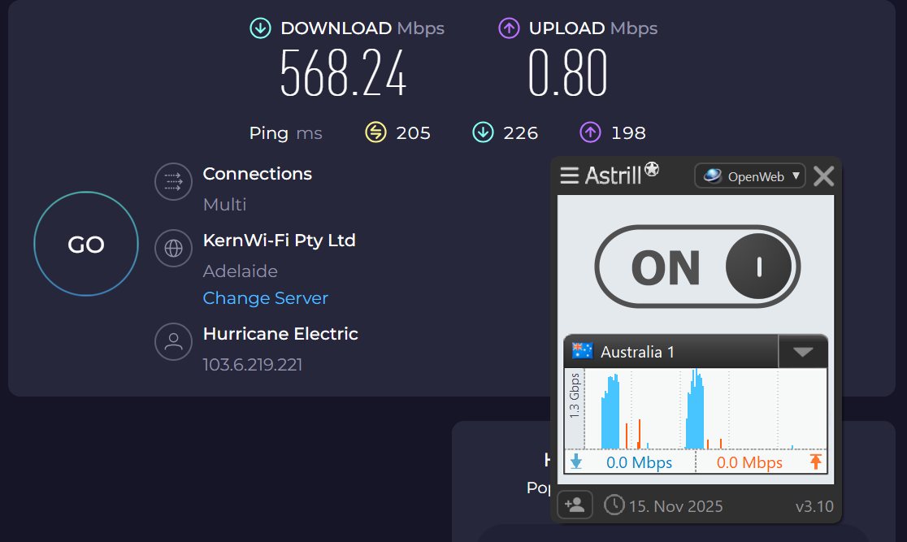Click the Astrill bandwidth traffic graph

(x=695, y=409)
